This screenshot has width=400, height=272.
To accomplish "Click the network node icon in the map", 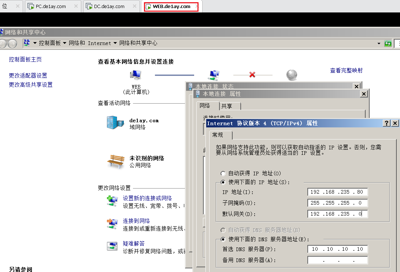I will pos(214,75).
